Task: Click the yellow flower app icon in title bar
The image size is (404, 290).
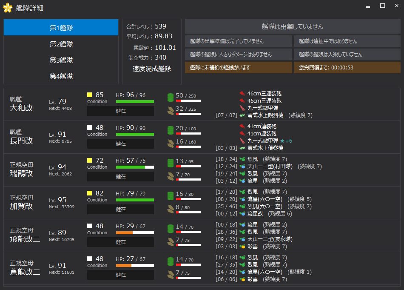Action: pos(8,8)
